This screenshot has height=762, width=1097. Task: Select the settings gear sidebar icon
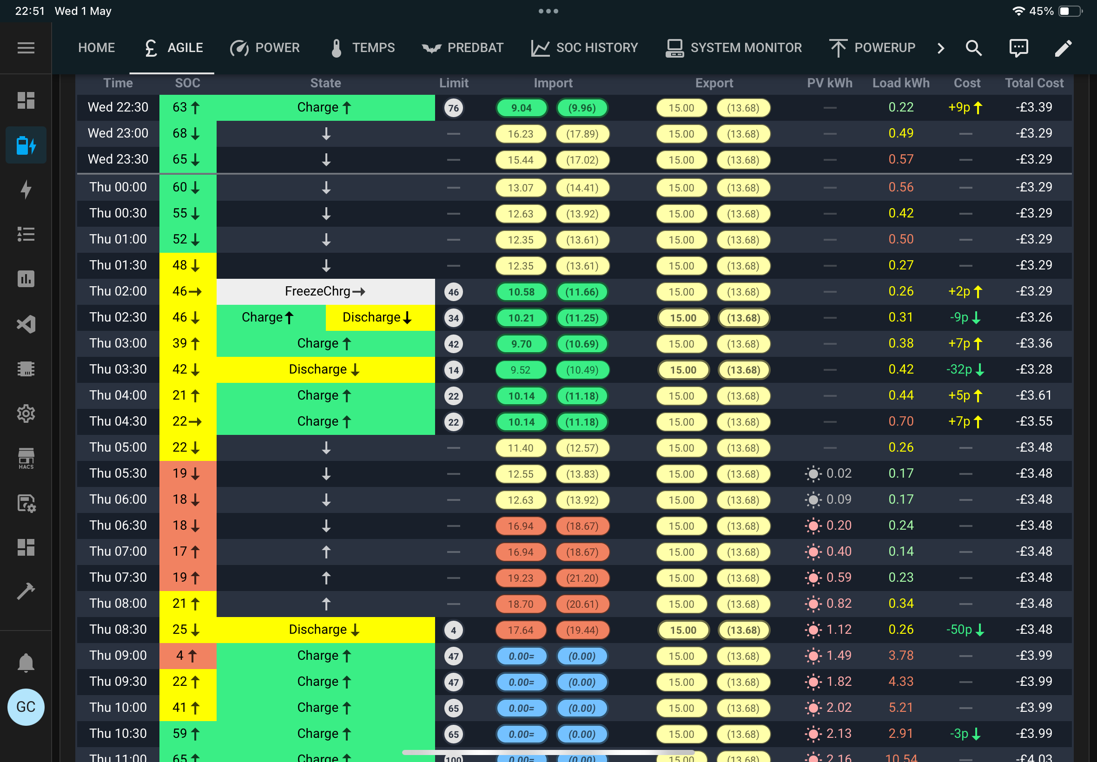[x=26, y=414]
